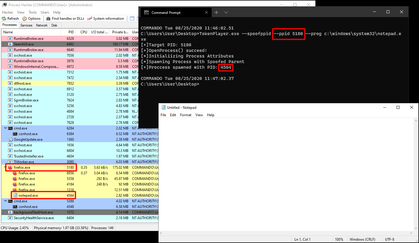Click the Firefox icon in the PID 6956 row
419x243 pixels.
[x=15, y=173]
